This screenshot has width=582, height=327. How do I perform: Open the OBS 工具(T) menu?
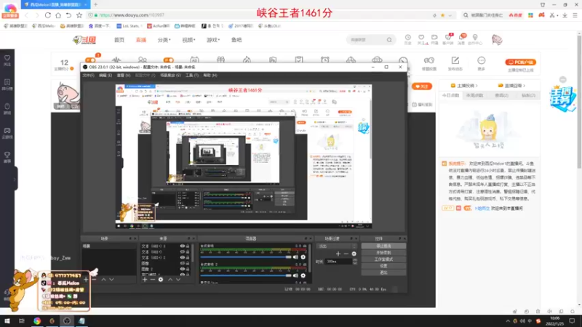[192, 76]
